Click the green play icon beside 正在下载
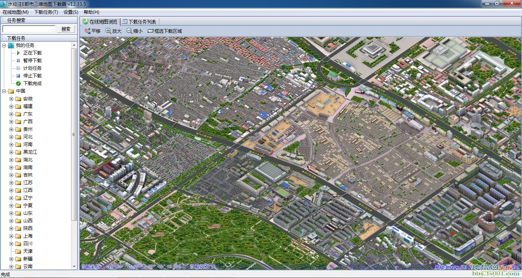This screenshot has height=278, width=522. coord(18,53)
